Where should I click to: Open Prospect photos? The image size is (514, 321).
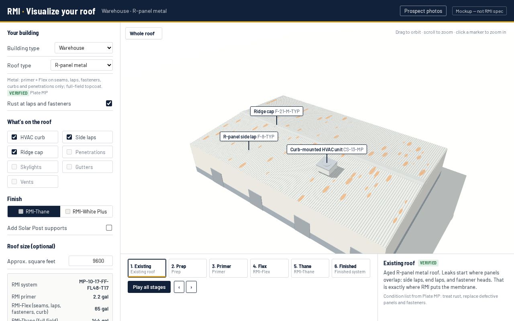click(423, 11)
